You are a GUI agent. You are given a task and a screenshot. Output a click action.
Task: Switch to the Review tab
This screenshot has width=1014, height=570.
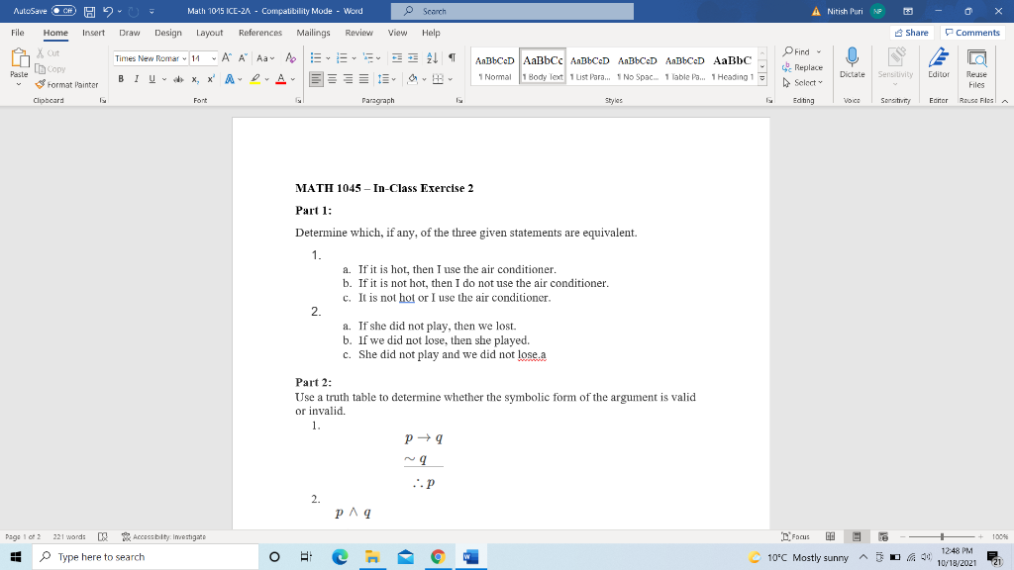click(361, 31)
